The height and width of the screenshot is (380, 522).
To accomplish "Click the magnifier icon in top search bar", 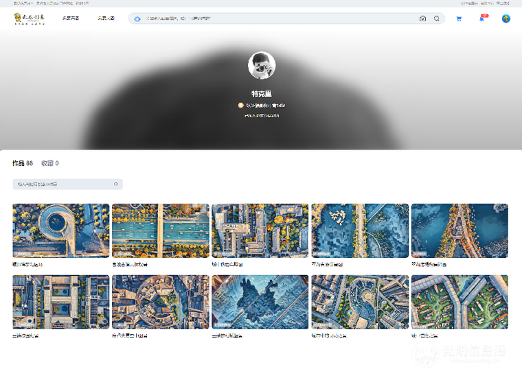I will (x=436, y=19).
